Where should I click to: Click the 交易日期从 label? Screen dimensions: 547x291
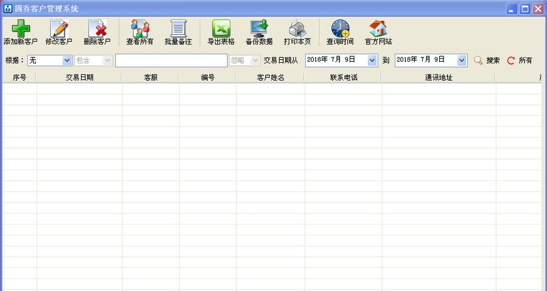(x=281, y=60)
